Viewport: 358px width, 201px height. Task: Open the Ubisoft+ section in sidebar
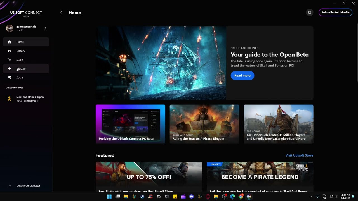26,69
